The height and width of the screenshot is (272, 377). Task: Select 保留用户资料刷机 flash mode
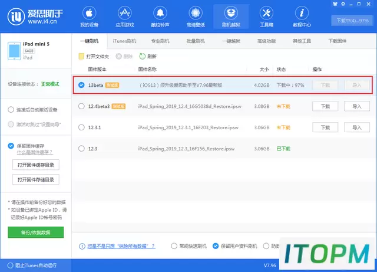[x=216, y=246]
